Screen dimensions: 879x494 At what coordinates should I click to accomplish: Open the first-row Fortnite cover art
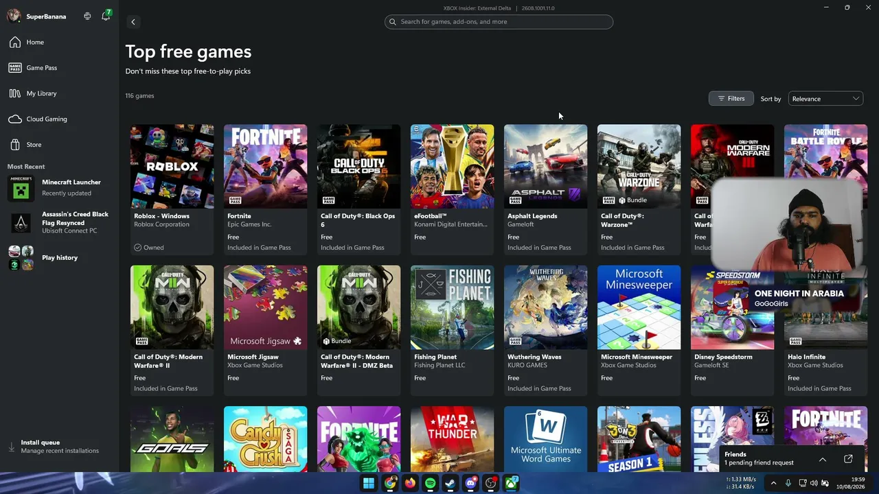[x=265, y=166]
